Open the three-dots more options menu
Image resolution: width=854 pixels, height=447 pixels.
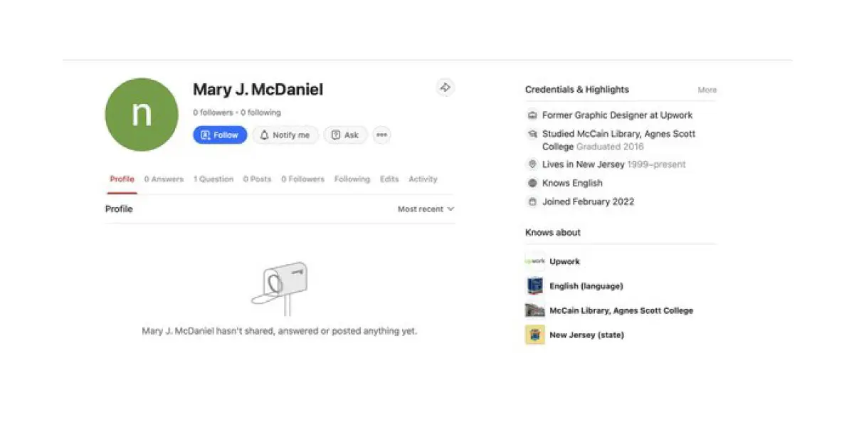(382, 135)
